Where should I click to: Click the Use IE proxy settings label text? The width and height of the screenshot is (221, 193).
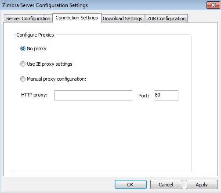tap(50, 64)
